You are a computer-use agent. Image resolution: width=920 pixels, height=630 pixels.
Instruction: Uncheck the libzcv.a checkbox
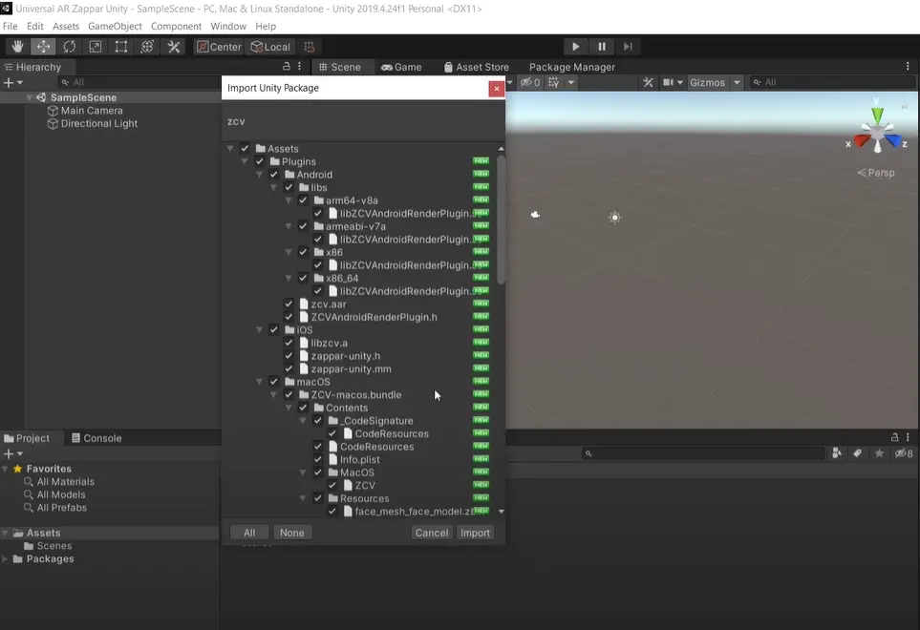click(x=289, y=343)
